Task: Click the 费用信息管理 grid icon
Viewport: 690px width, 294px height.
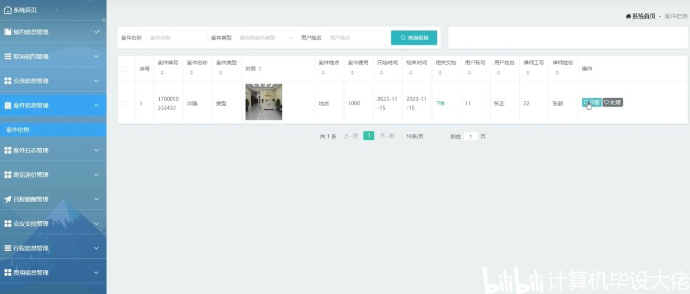Action: pyautogui.click(x=8, y=273)
